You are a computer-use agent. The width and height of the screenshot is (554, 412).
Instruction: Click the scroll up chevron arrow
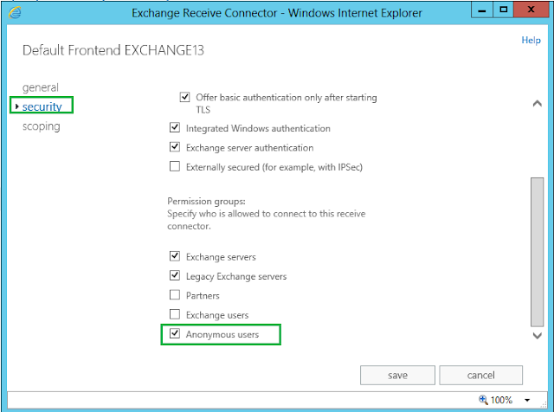(x=537, y=104)
